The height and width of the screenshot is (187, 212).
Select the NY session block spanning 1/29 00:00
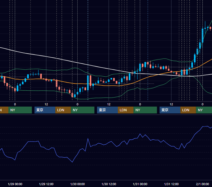pos(20,110)
